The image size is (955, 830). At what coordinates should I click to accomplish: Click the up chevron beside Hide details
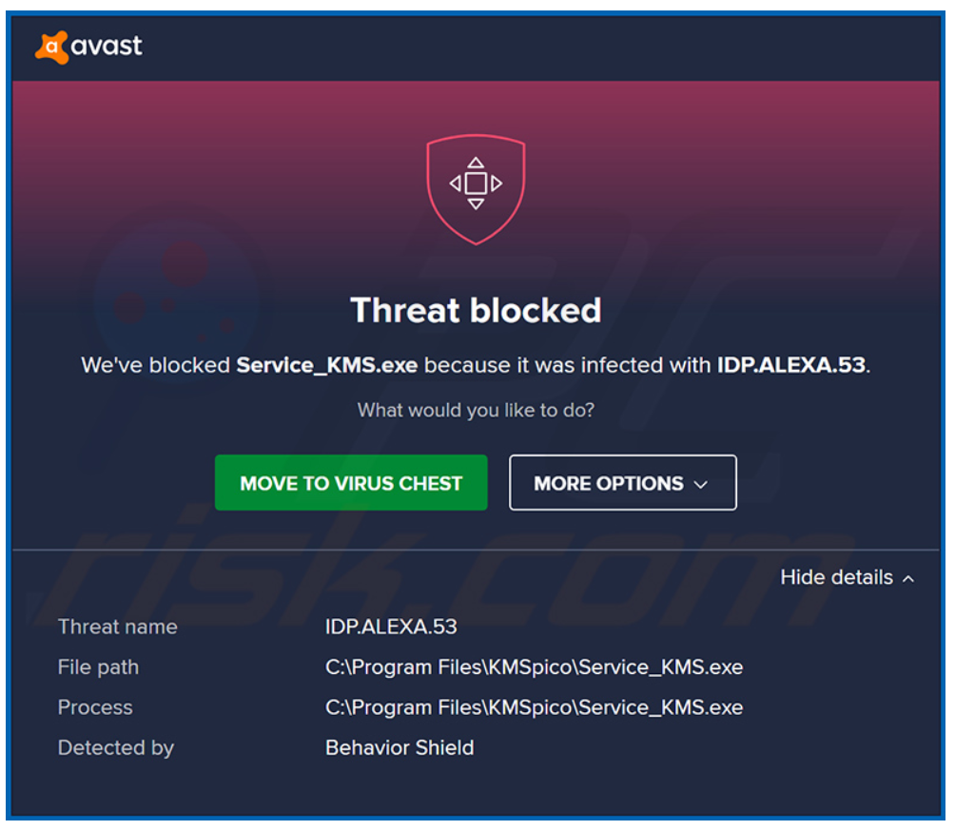click(x=907, y=578)
